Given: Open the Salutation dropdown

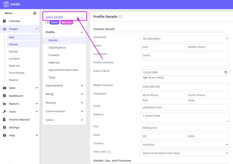Looking at the screenshot, I should tap(185, 39).
